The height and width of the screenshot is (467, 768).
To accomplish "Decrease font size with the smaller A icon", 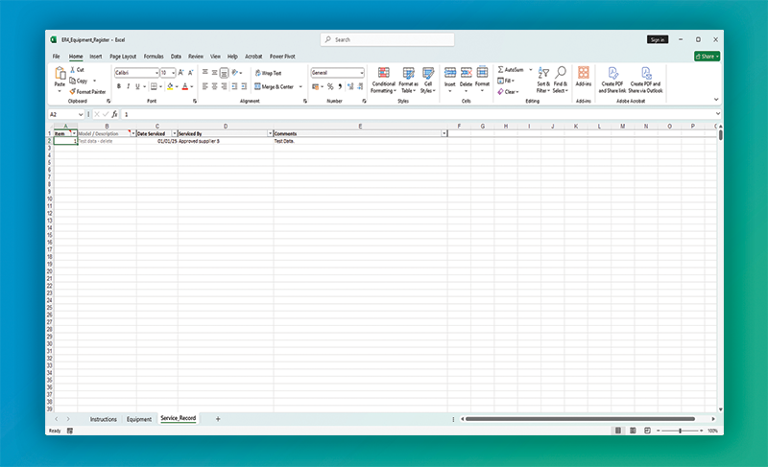I will point(190,72).
